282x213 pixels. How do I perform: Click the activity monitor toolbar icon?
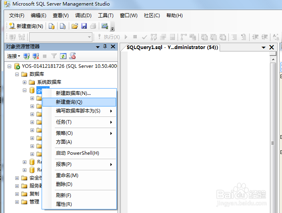pyautogui.click(x=105, y=26)
